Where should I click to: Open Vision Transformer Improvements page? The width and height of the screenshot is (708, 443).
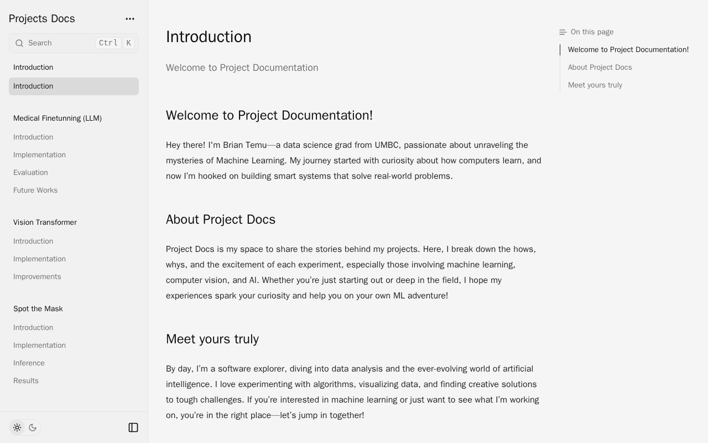coord(37,277)
